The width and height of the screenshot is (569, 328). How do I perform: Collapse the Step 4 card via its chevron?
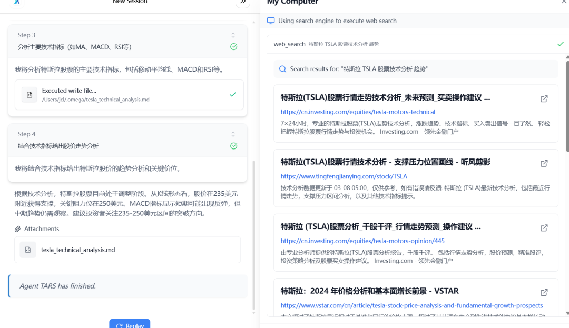pos(233,134)
